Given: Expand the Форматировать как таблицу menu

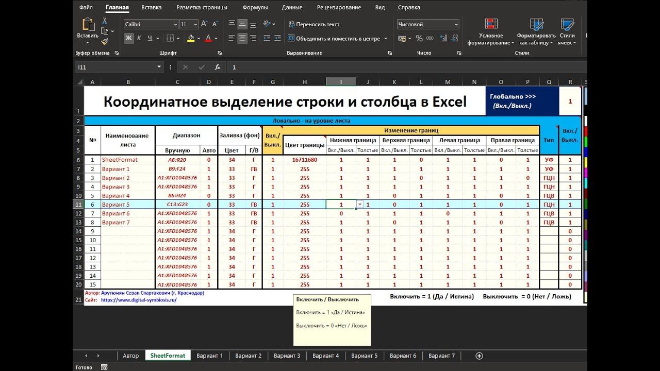Looking at the screenshot, I should point(536,32).
